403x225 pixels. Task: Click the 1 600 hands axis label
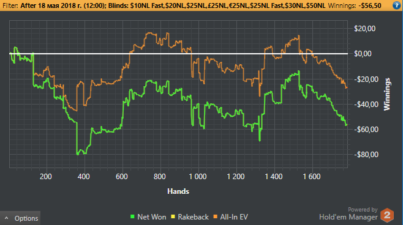click(x=312, y=177)
